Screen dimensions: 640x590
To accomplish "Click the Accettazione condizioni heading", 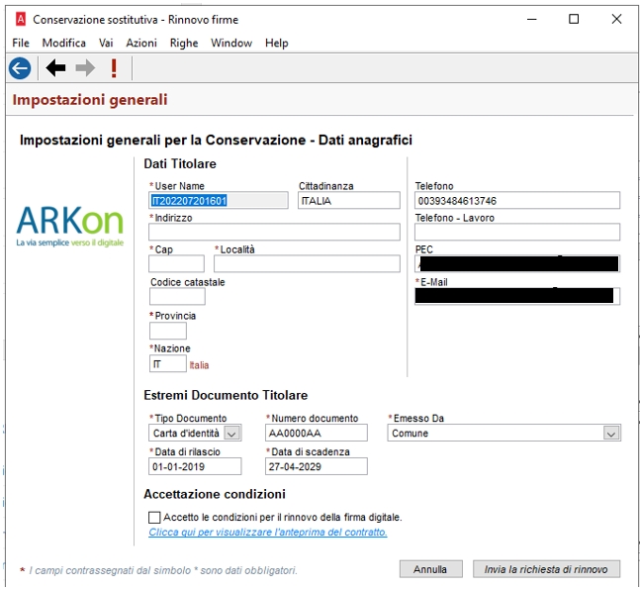I will point(215,494).
